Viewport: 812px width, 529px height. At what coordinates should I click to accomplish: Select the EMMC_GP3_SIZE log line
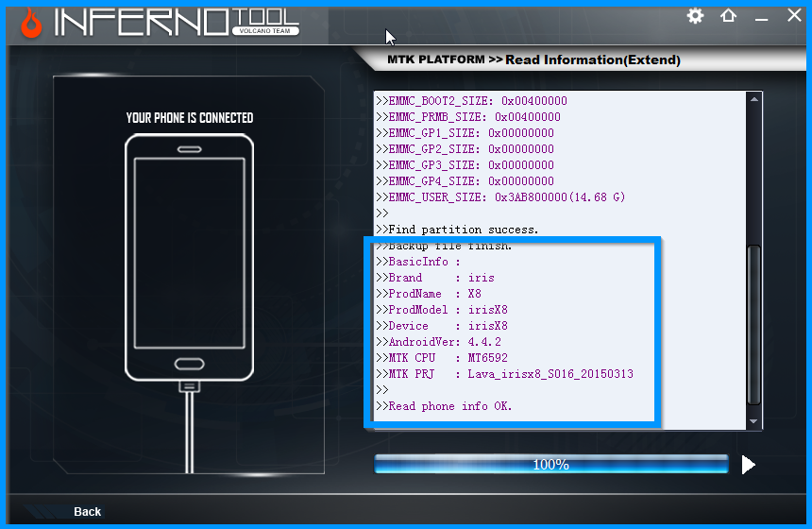(465, 164)
